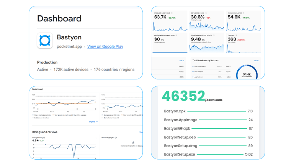The image size is (294, 165).
Task: Select the Conversion Rate metric card
Action: click(x=206, y=21)
